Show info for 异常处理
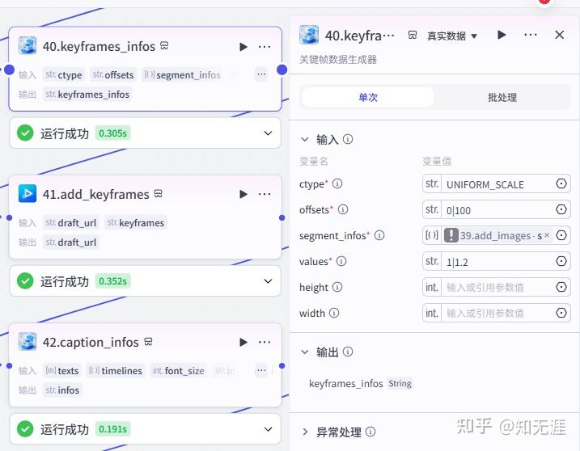The image size is (580, 451). 370,432
